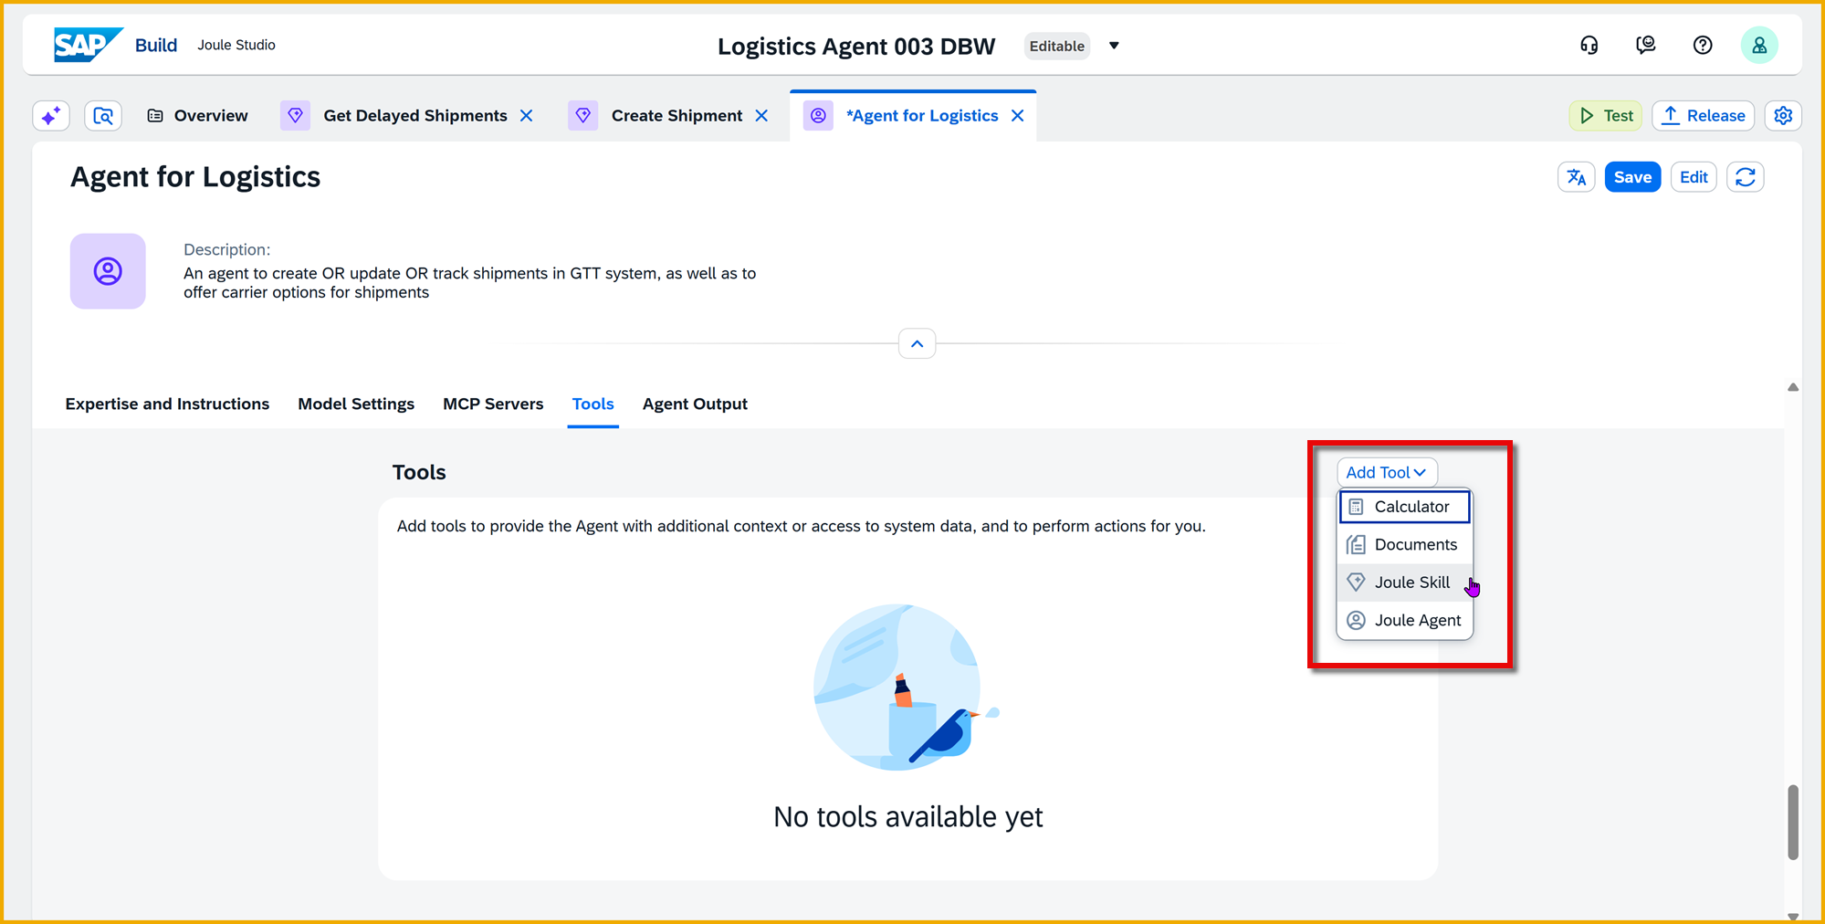The width and height of the screenshot is (1825, 924).
Task: Open project settings gear icon
Action: (1784, 116)
